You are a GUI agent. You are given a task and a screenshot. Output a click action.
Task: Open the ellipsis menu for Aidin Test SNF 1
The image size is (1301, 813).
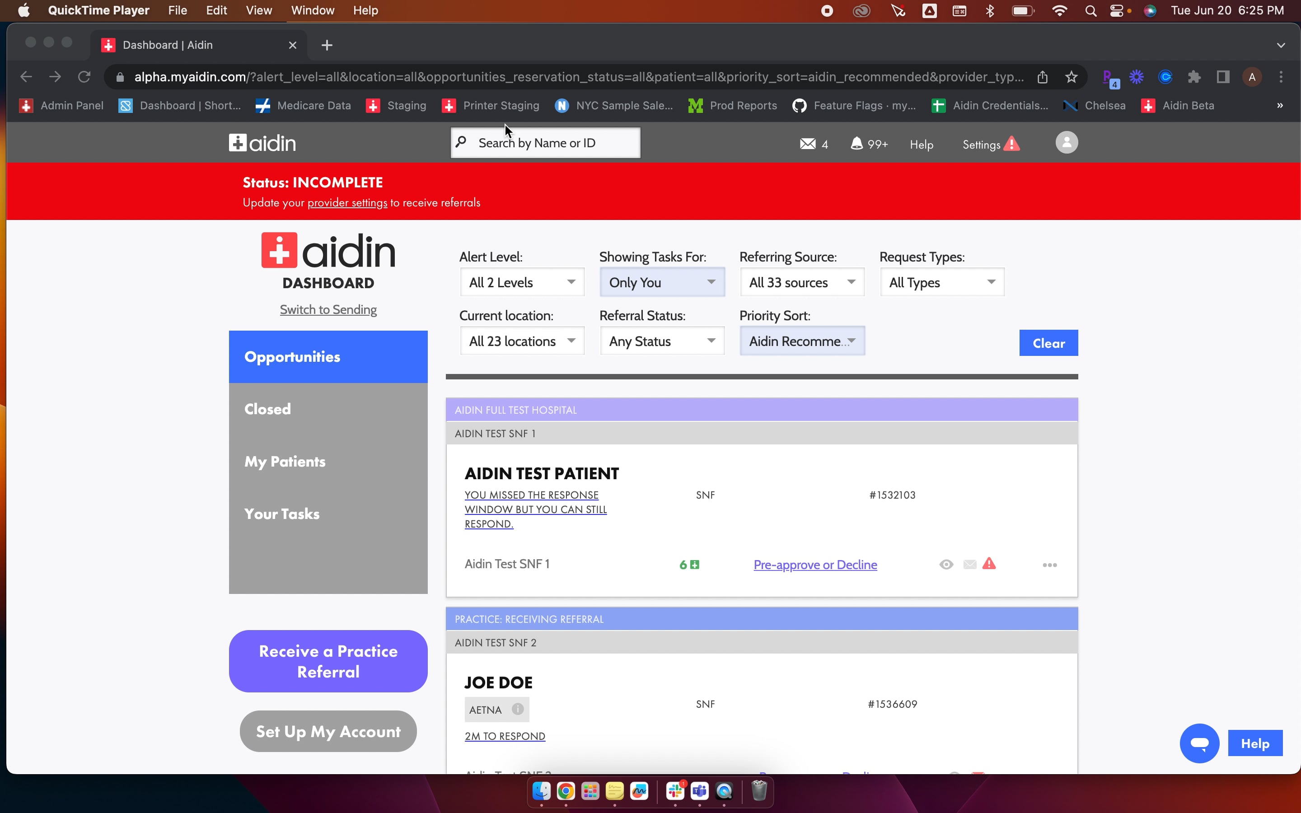(x=1049, y=565)
